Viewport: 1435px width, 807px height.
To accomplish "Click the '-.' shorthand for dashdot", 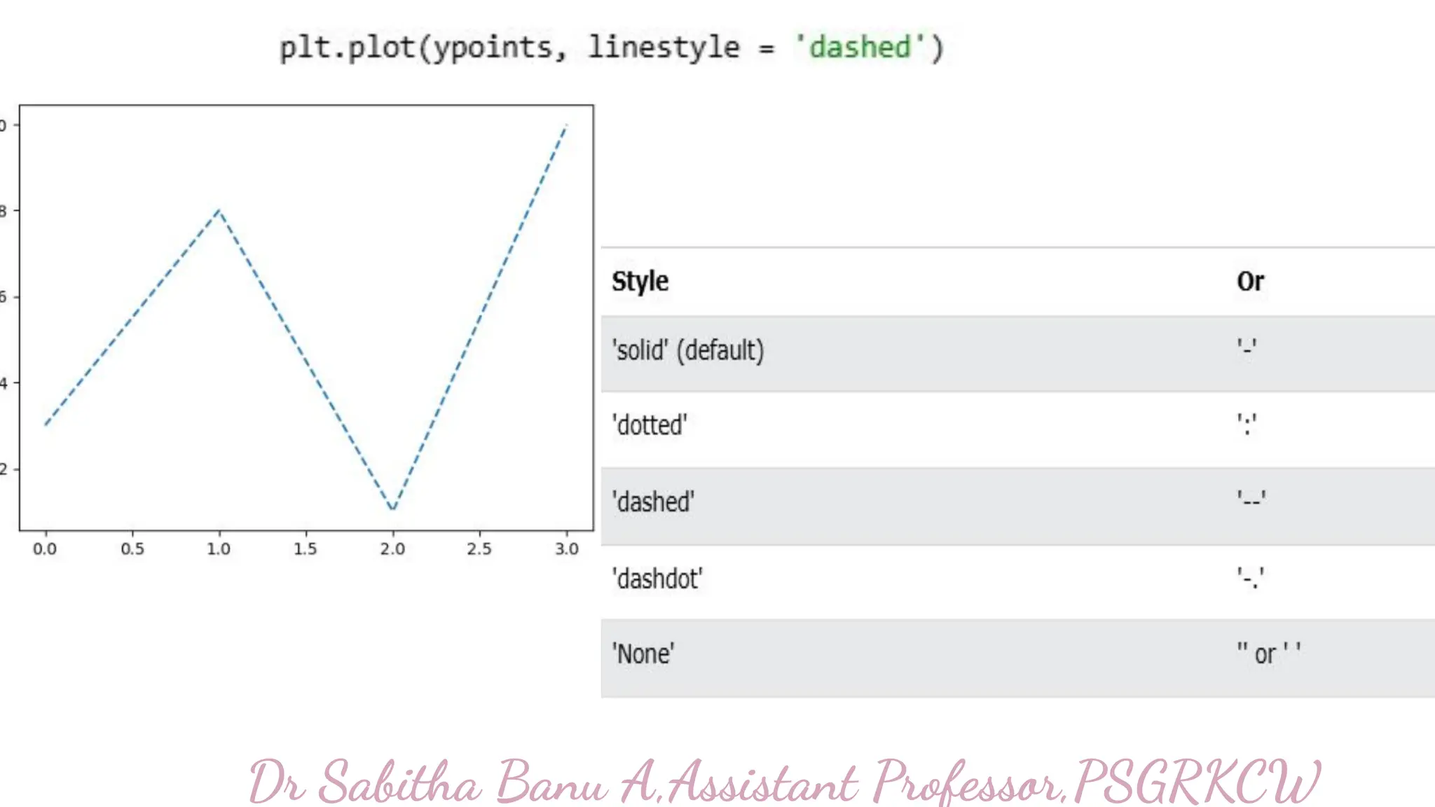I will tap(1250, 578).
